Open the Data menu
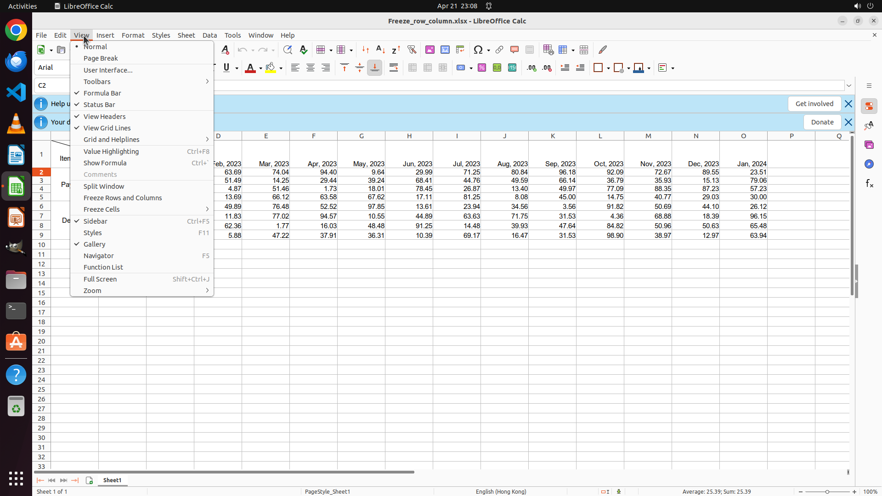This screenshot has height=496, width=882. click(x=209, y=35)
